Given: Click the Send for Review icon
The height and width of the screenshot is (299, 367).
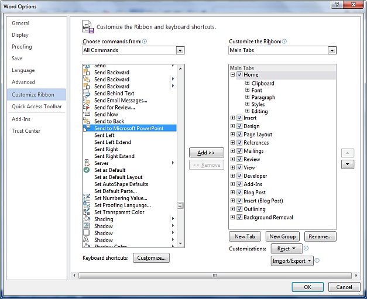Looking at the screenshot, I should (87, 108).
